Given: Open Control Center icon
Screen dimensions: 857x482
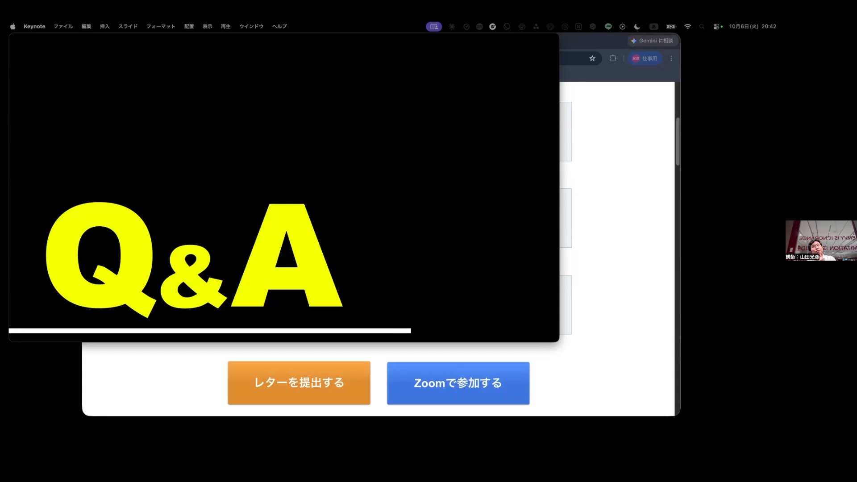Looking at the screenshot, I should [x=717, y=27].
